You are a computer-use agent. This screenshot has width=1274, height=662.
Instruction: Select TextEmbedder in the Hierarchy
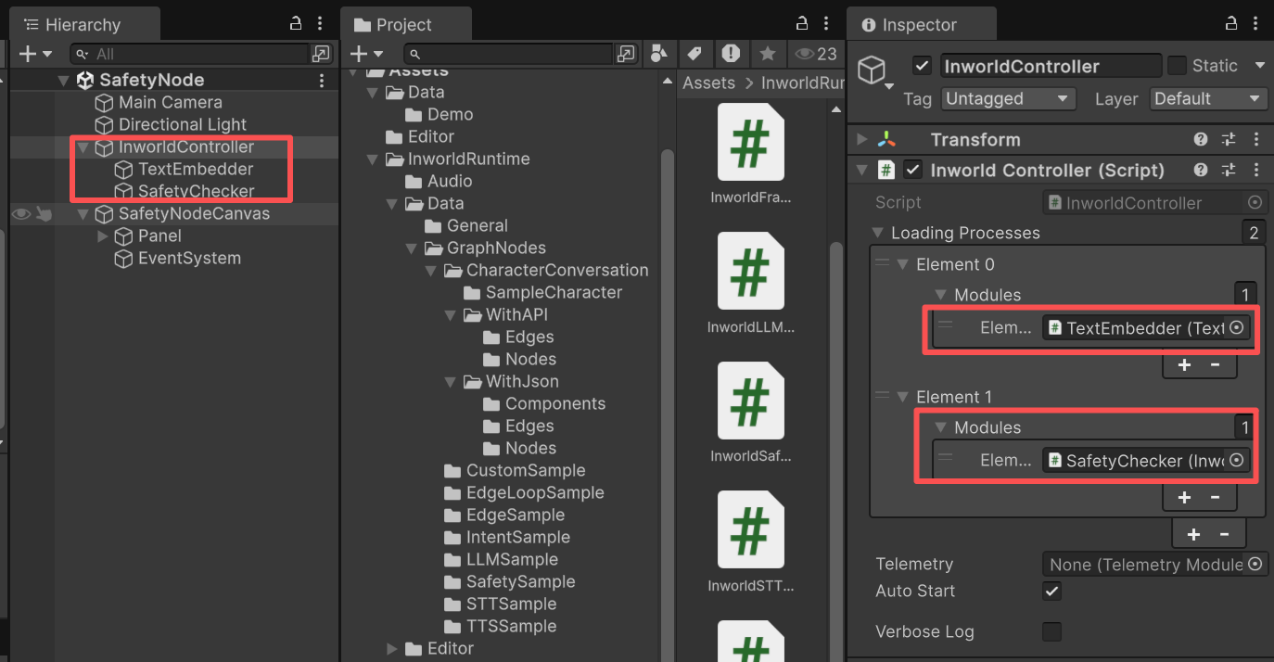click(196, 170)
